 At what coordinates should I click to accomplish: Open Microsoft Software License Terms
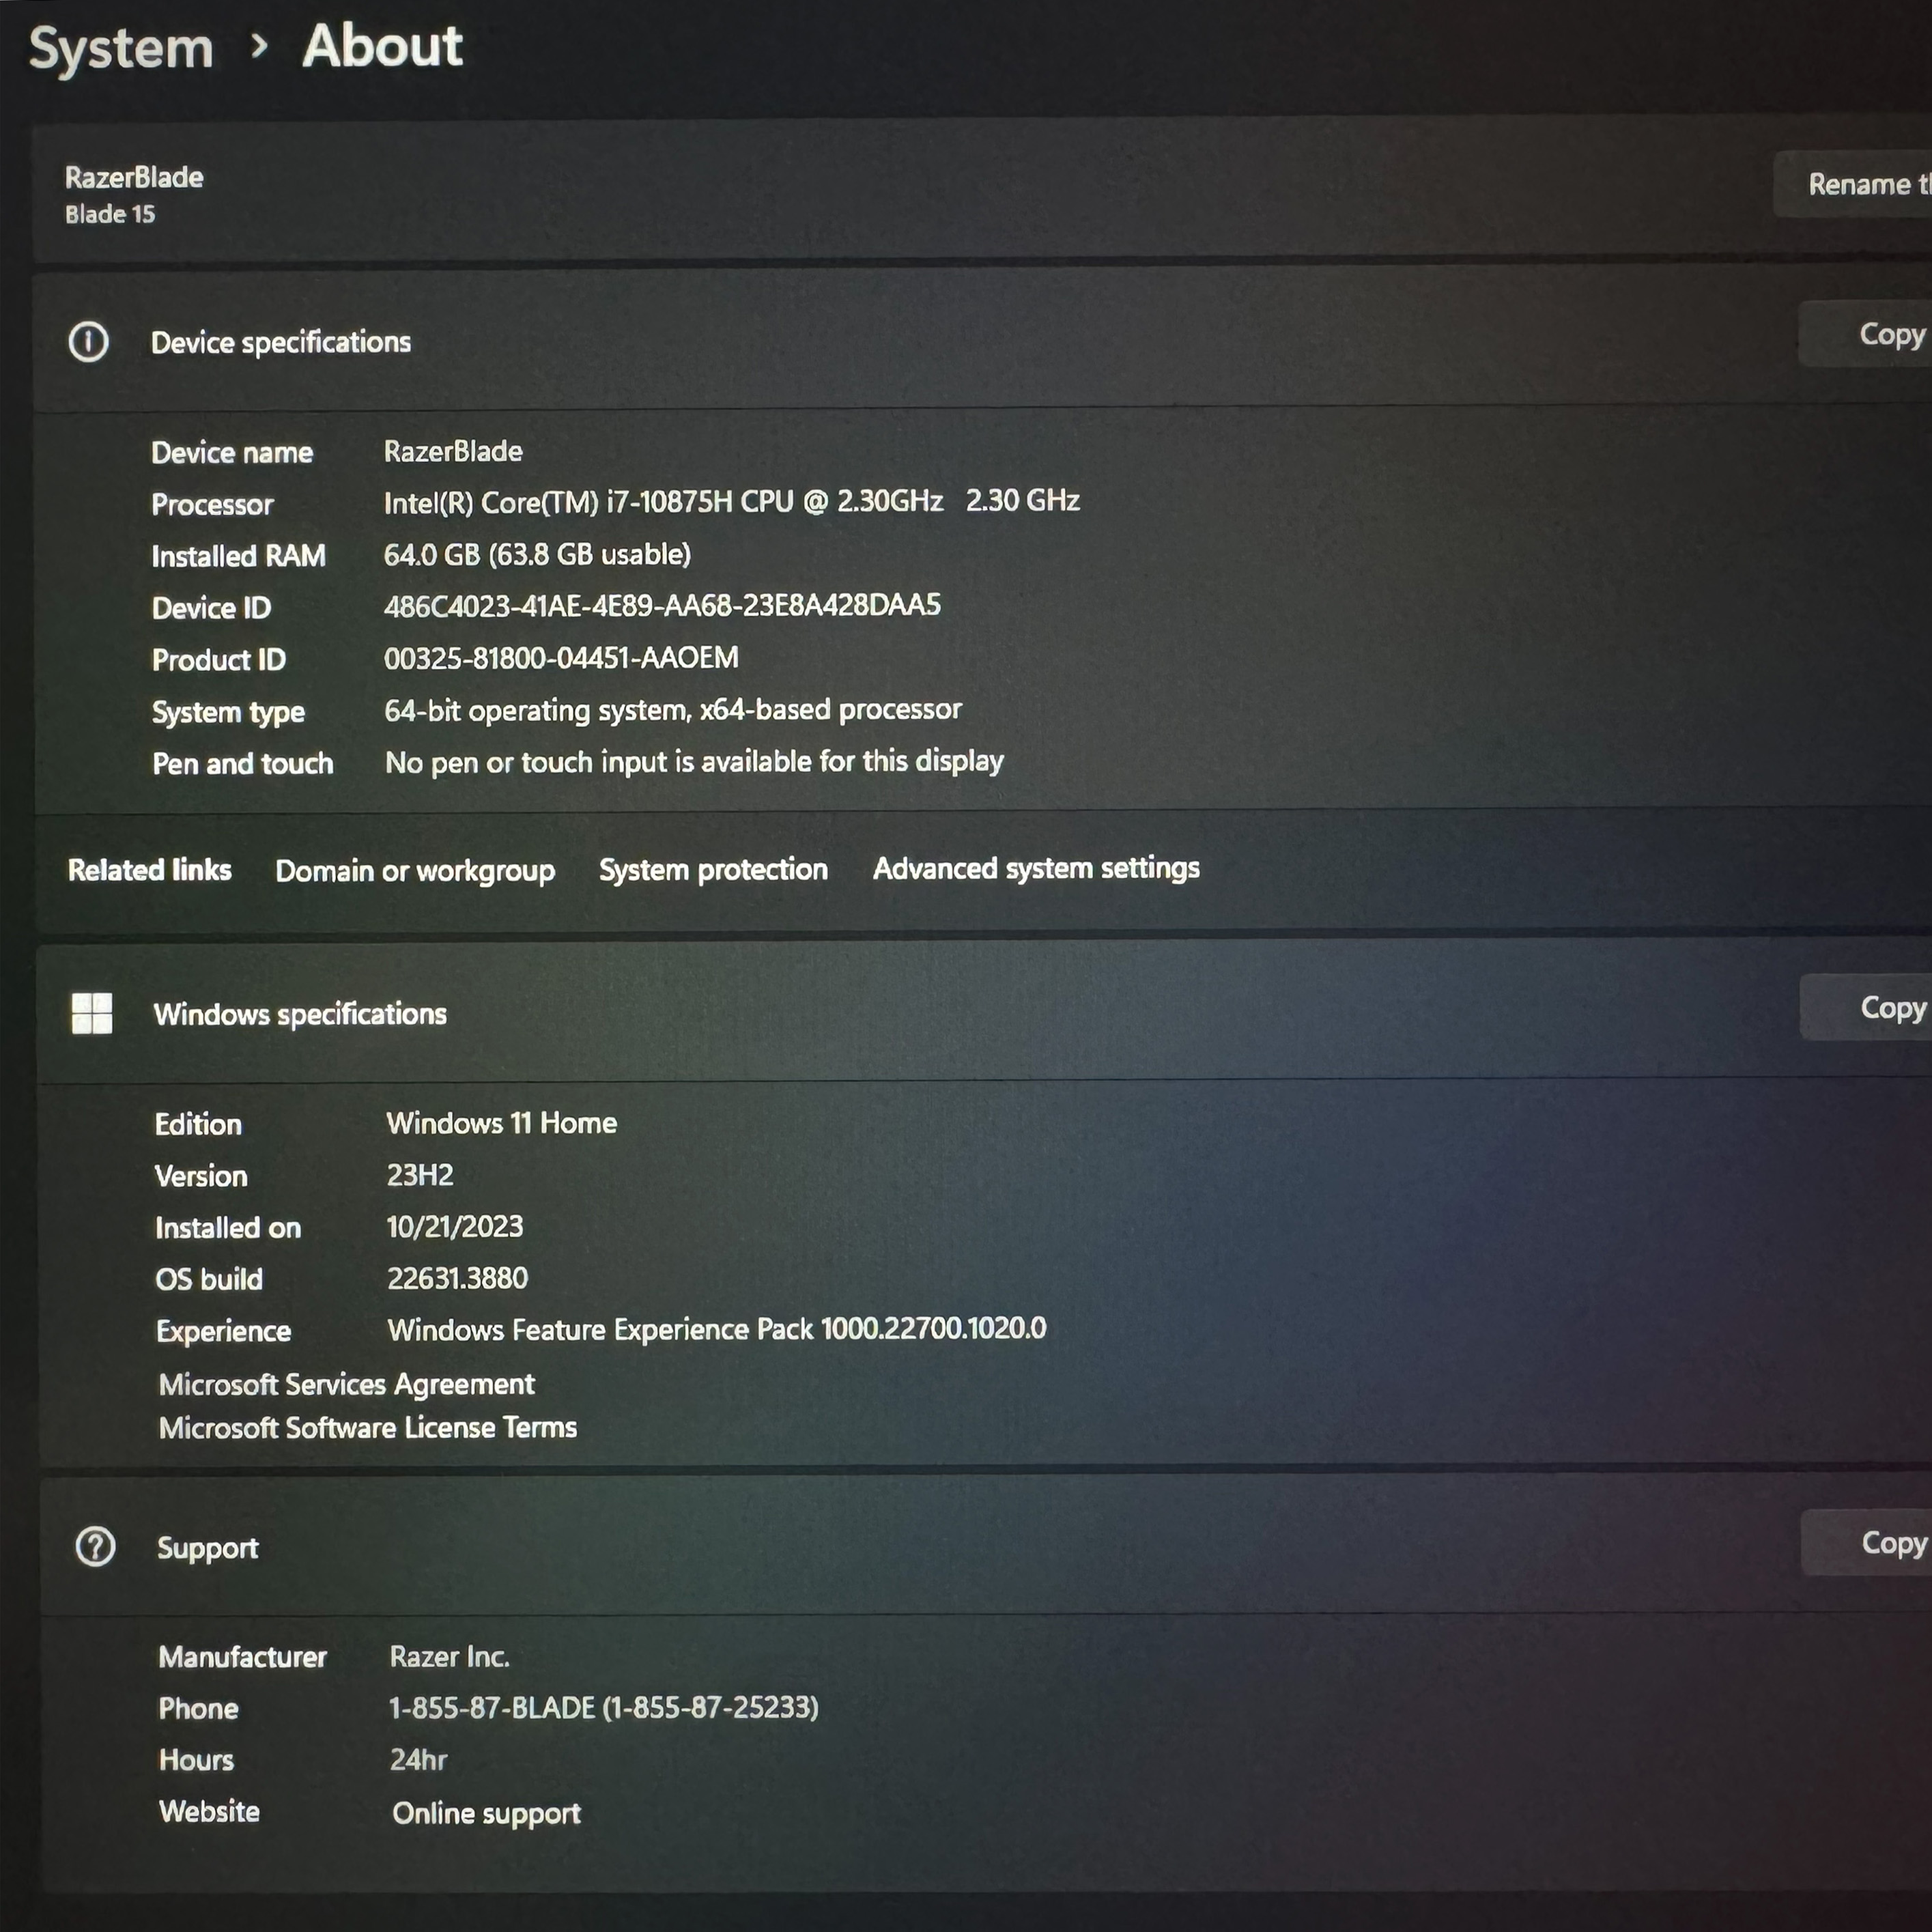tap(367, 1427)
